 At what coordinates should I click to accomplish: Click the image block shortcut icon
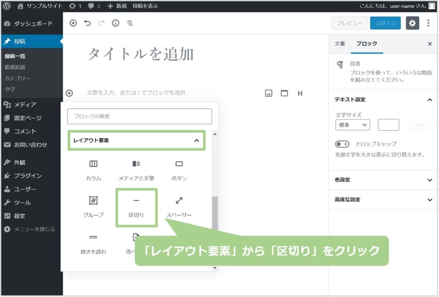coord(268,93)
